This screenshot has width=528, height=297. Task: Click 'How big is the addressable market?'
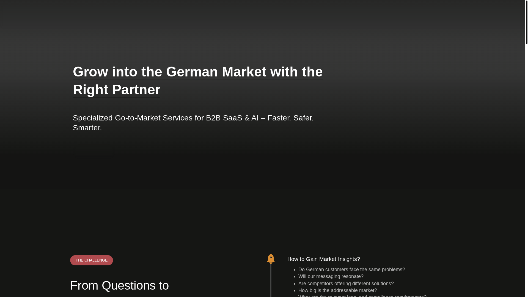337,290
